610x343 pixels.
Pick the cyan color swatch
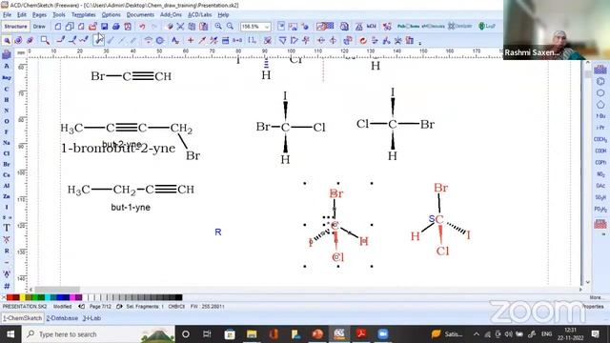pos(48,297)
